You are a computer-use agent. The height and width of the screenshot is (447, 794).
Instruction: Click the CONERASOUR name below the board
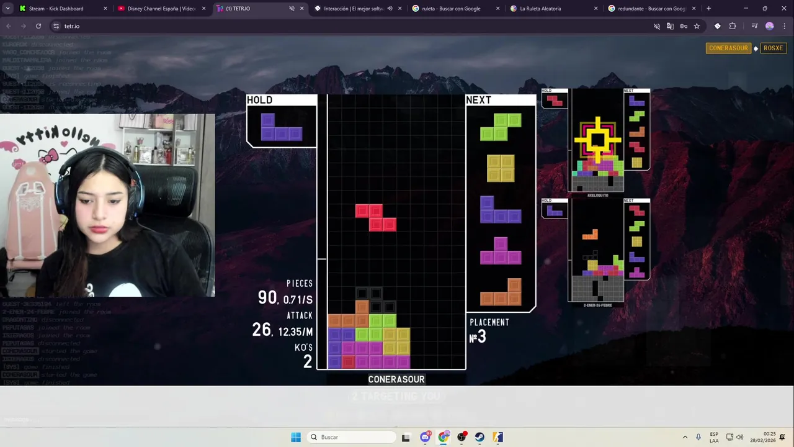coord(396,379)
